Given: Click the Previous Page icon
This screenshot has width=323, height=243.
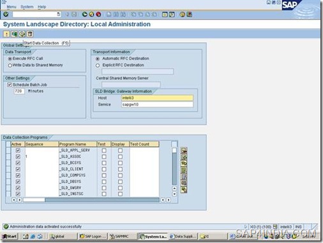Looking at the screenshot, I should tap(140, 15).
